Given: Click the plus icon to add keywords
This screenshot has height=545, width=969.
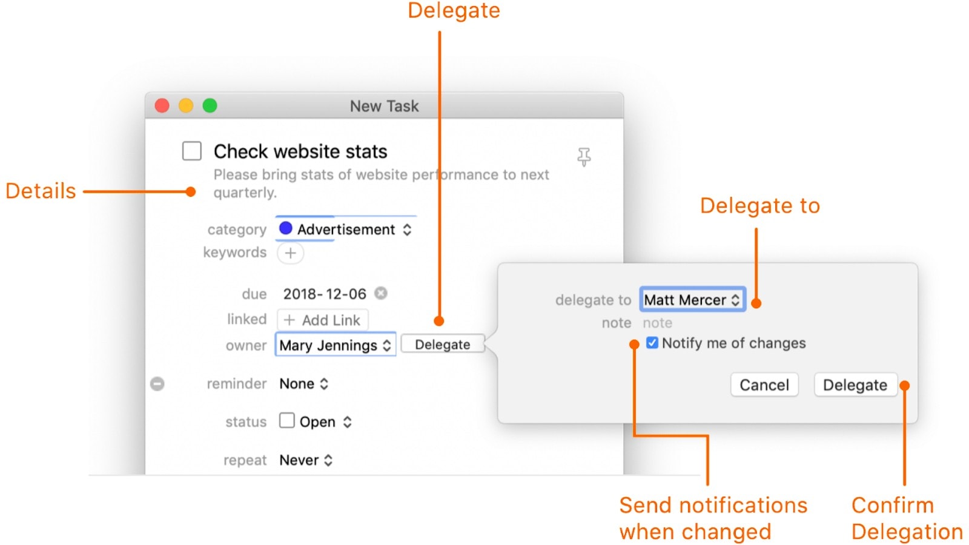Looking at the screenshot, I should [x=290, y=253].
